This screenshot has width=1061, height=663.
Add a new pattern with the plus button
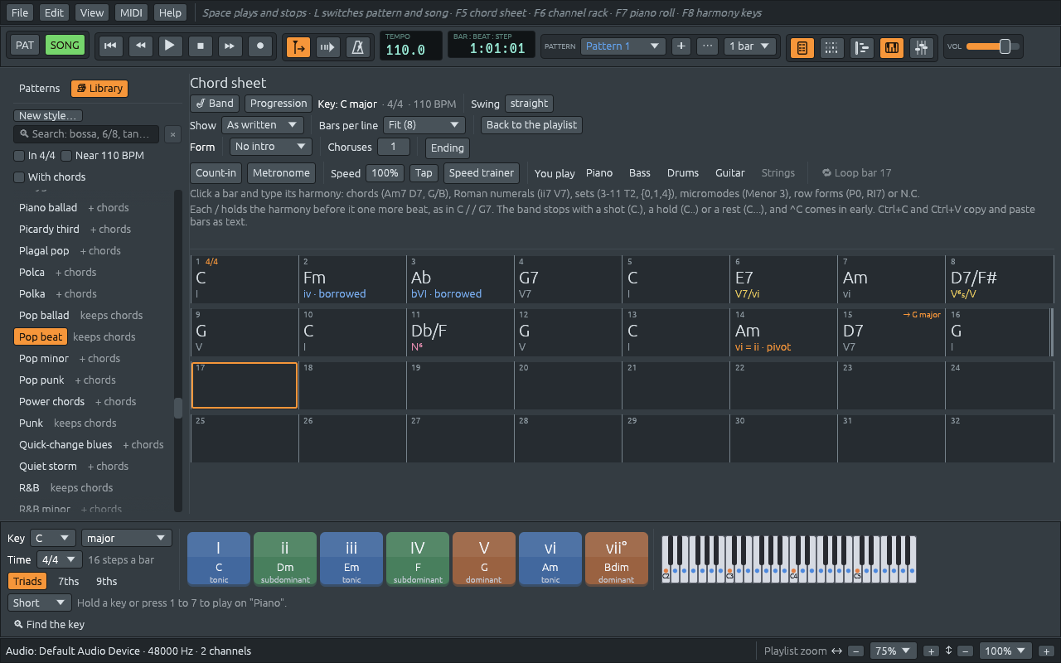coord(681,46)
